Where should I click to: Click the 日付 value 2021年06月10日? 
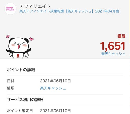(x=55, y=81)
